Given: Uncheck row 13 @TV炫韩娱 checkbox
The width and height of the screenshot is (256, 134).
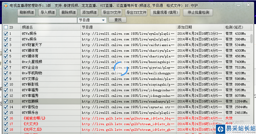Looking at the screenshot, I should (x=6, y=101).
